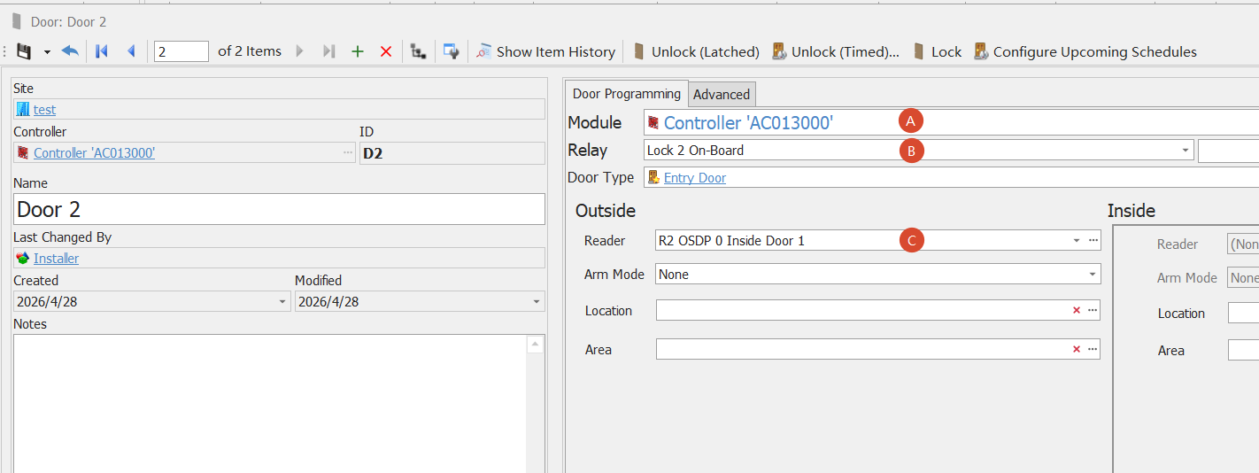Viewport: 1259px width, 473px height.
Task: Click the Inside Area field
Action: point(1243,350)
